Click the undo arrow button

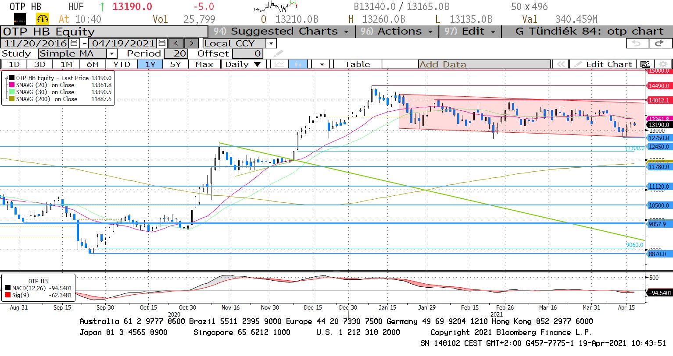click(637, 43)
